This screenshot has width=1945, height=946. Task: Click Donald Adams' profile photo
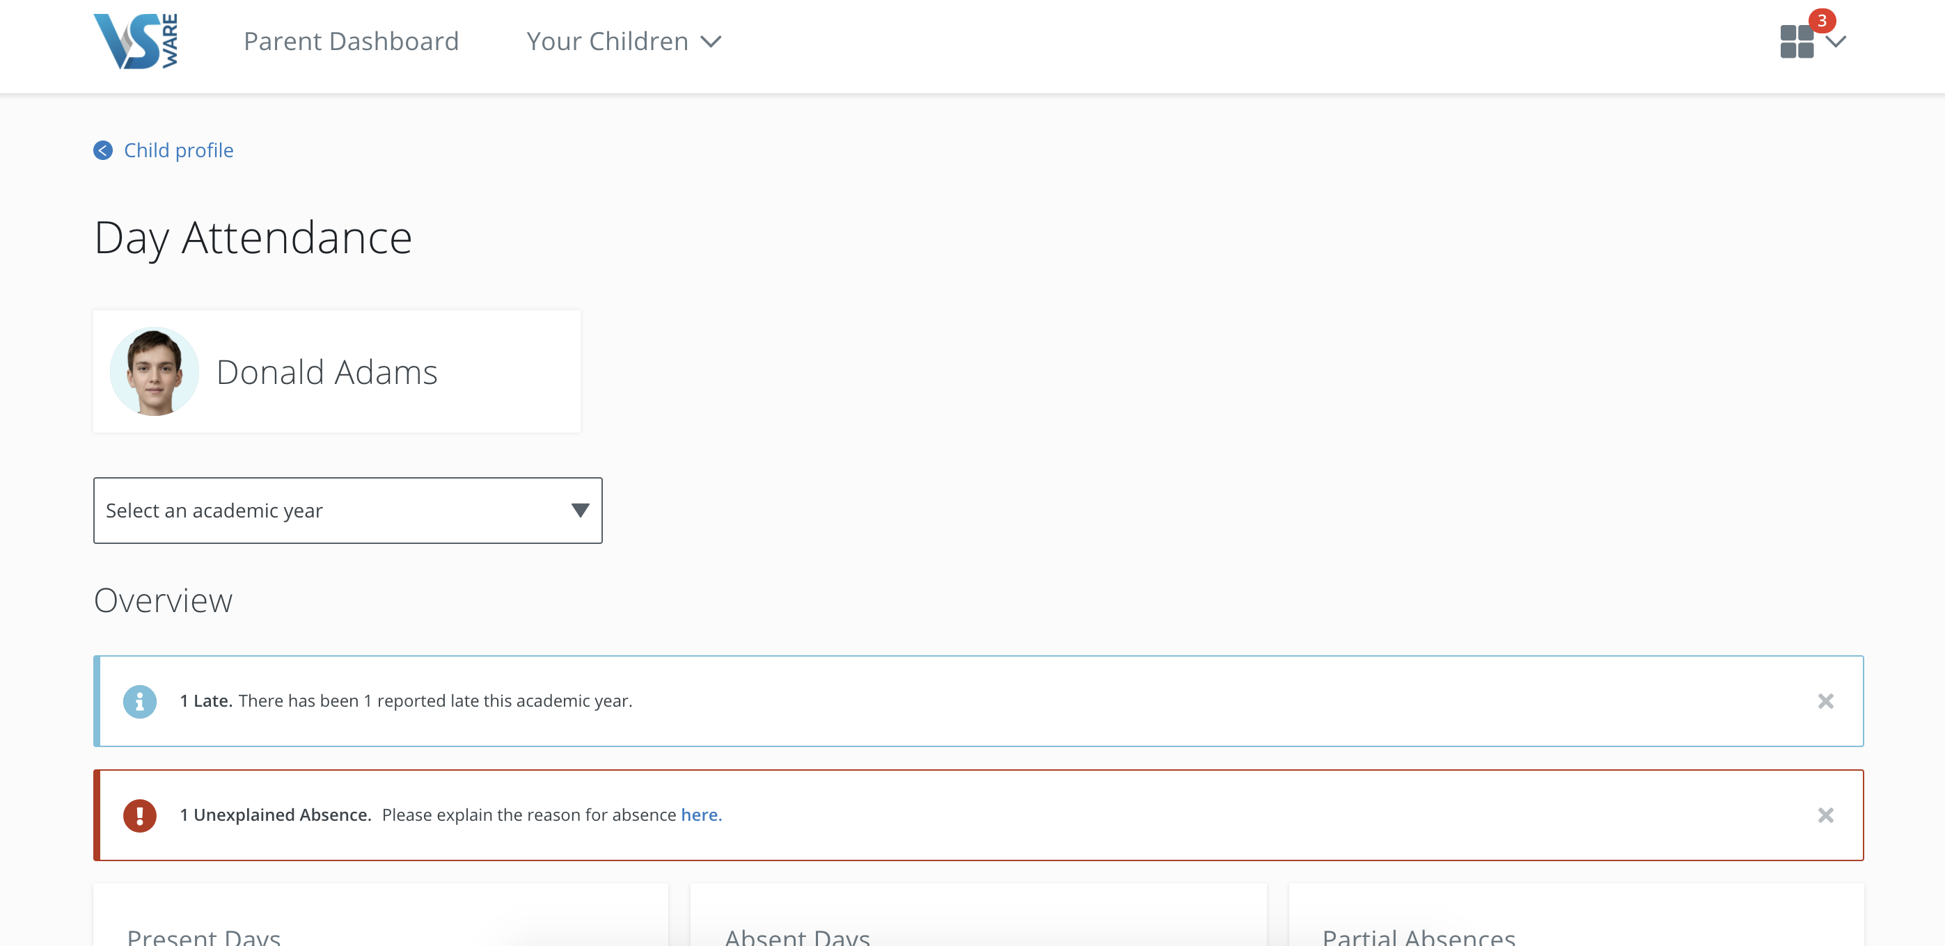point(155,371)
